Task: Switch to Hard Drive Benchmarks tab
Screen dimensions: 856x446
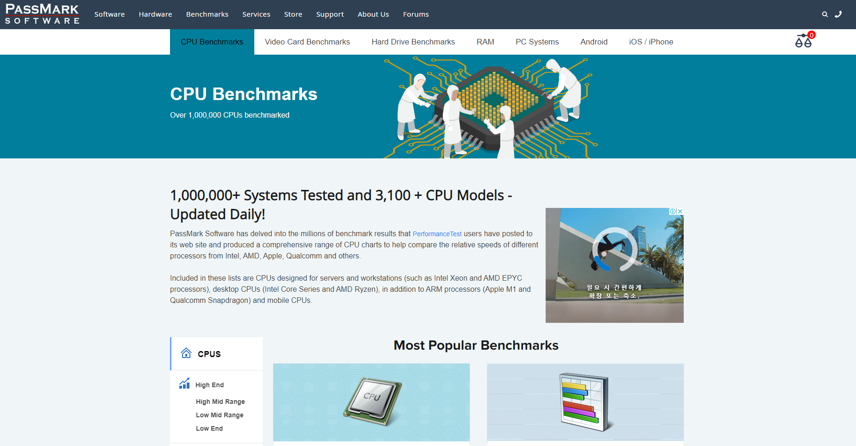Action: pos(413,42)
